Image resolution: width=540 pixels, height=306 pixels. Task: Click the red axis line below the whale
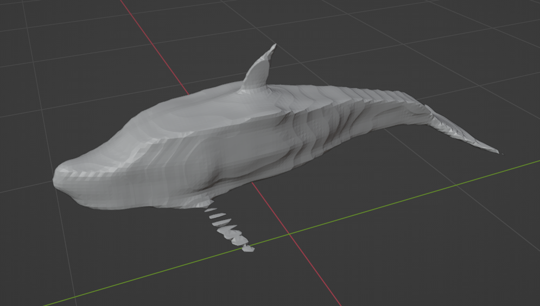315,271
